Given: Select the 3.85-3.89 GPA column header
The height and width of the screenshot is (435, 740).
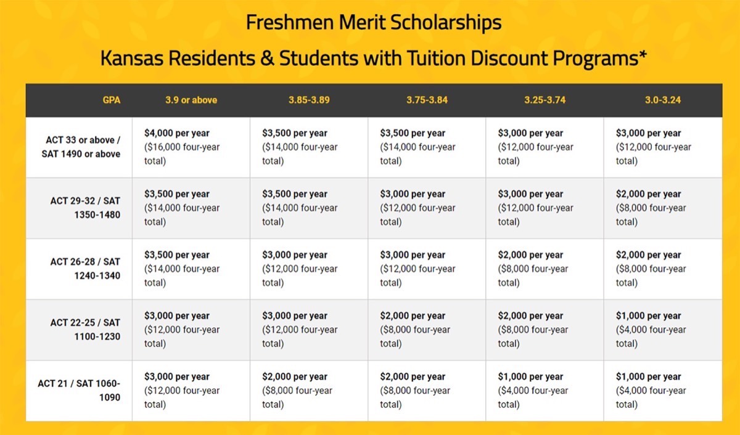Looking at the screenshot, I should point(309,100).
